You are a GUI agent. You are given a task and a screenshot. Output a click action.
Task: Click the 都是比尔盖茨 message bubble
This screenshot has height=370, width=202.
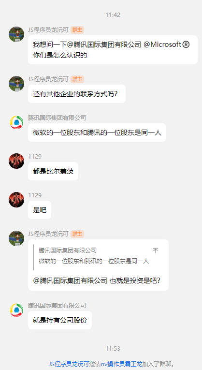pyautogui.click(x=53, y=171)
